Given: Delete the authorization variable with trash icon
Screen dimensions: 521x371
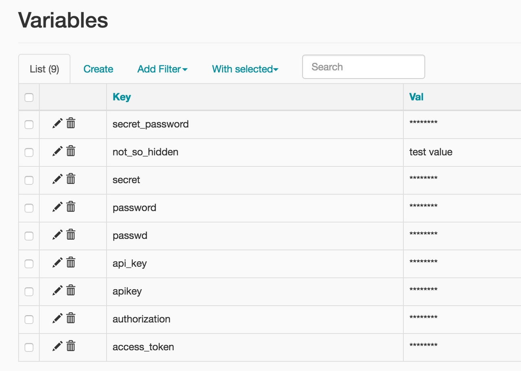Looking at the screenshot, I should pos(71,317).
